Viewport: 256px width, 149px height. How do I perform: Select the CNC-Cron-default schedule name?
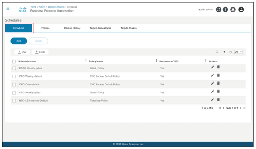coord(29,84)
